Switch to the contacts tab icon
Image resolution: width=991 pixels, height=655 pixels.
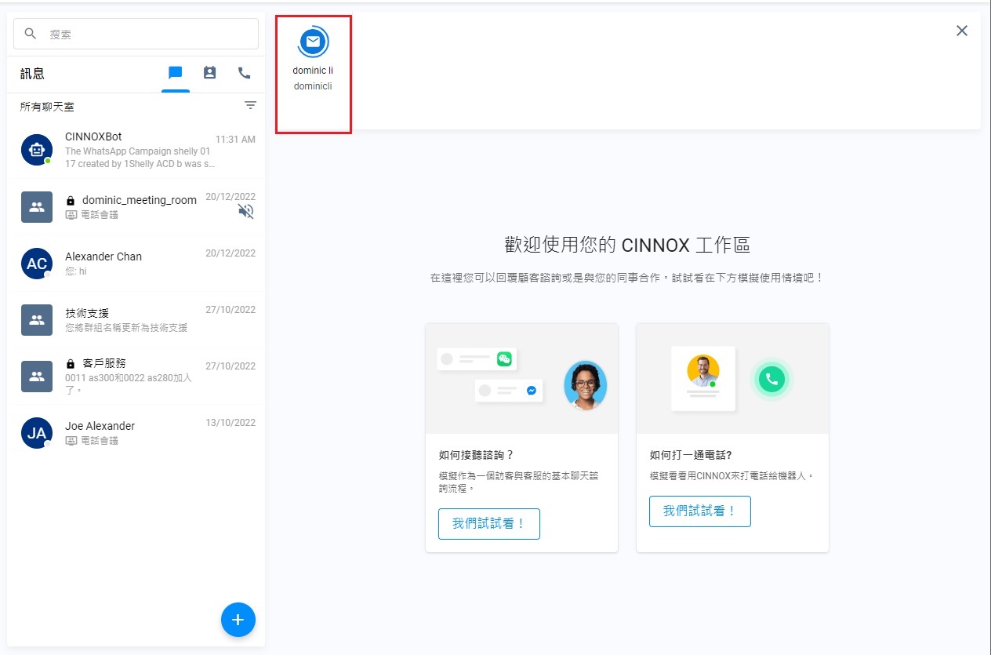click(x=209, y=73)
